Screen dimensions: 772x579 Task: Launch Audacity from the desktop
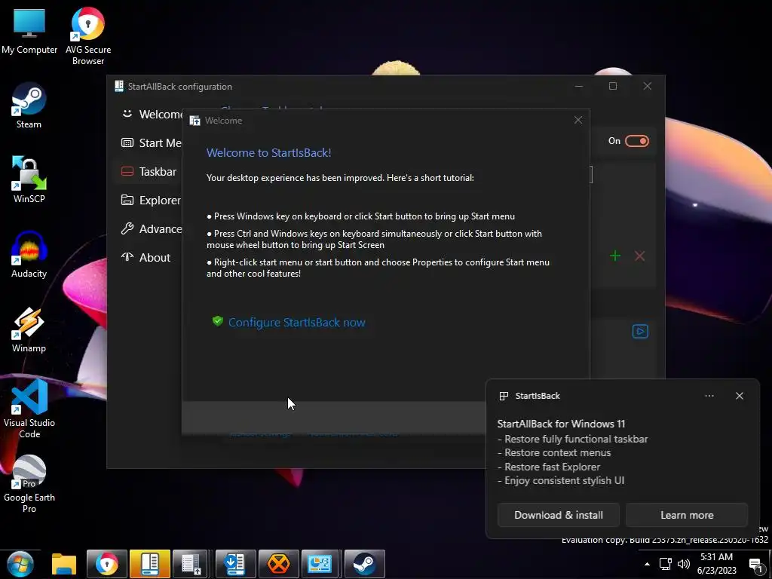coord(29,255)
